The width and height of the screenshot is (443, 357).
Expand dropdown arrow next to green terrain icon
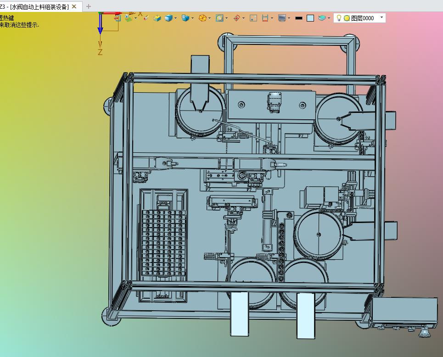(x=136, y=18)
